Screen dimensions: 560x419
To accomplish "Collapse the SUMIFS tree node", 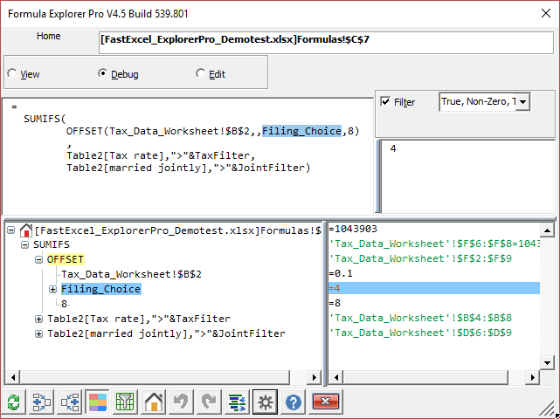I will click(x=24, y=244).
